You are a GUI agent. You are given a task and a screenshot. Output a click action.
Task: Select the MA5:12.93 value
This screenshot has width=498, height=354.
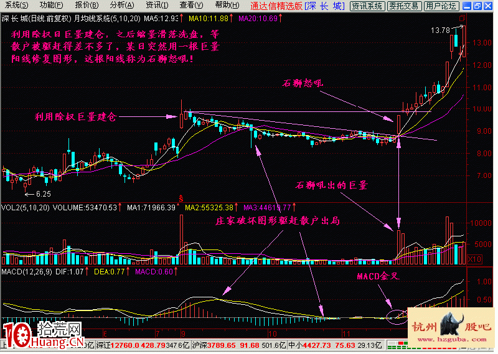click(x=161, y=19)
